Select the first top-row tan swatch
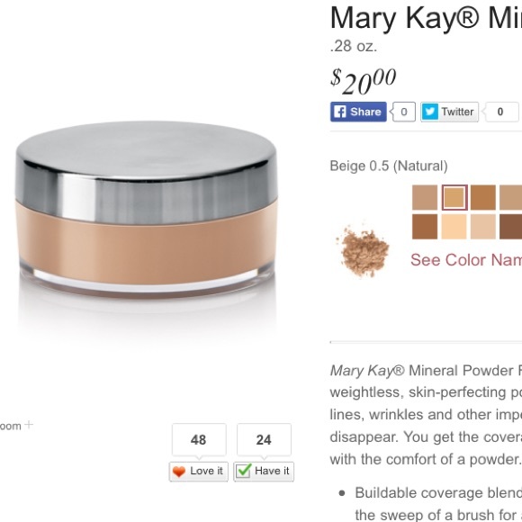 click(x=425, y=197)
